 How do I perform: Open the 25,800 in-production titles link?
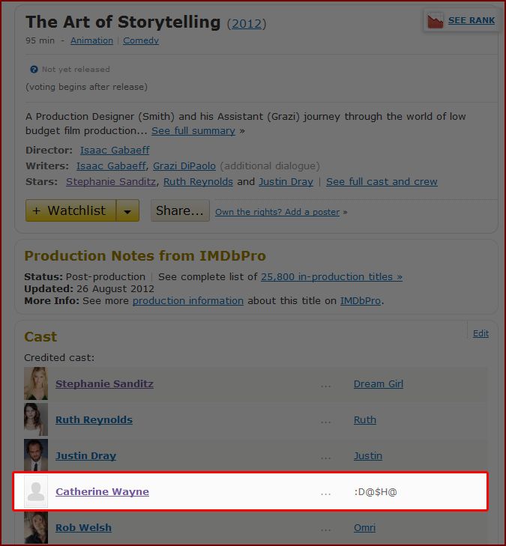coord(332,277)
